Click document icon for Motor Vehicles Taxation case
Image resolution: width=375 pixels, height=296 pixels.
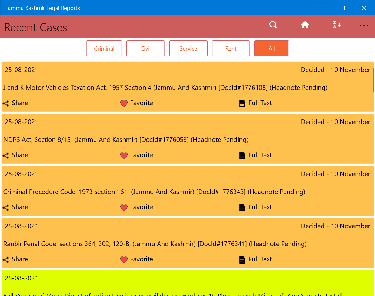click(242, 104)
